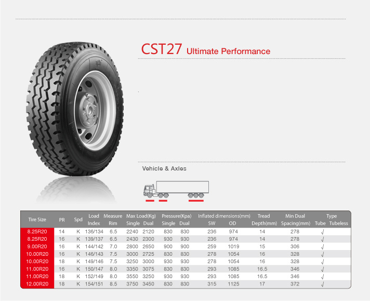Click the Load Index column header
The width and height of the screenshot is (370, 301).
94,219
